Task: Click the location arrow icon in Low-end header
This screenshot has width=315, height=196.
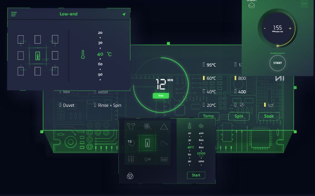Action: (124, 14)
